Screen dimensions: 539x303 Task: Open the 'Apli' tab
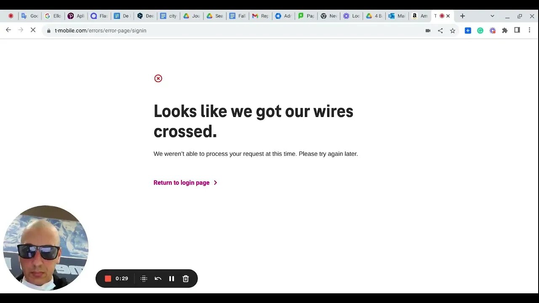[x=76, y=16]
